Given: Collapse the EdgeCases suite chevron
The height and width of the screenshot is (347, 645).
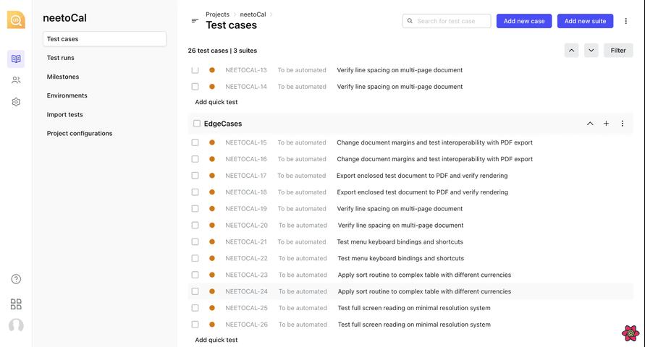Looking at the screenshot, I should pos(590,124).
